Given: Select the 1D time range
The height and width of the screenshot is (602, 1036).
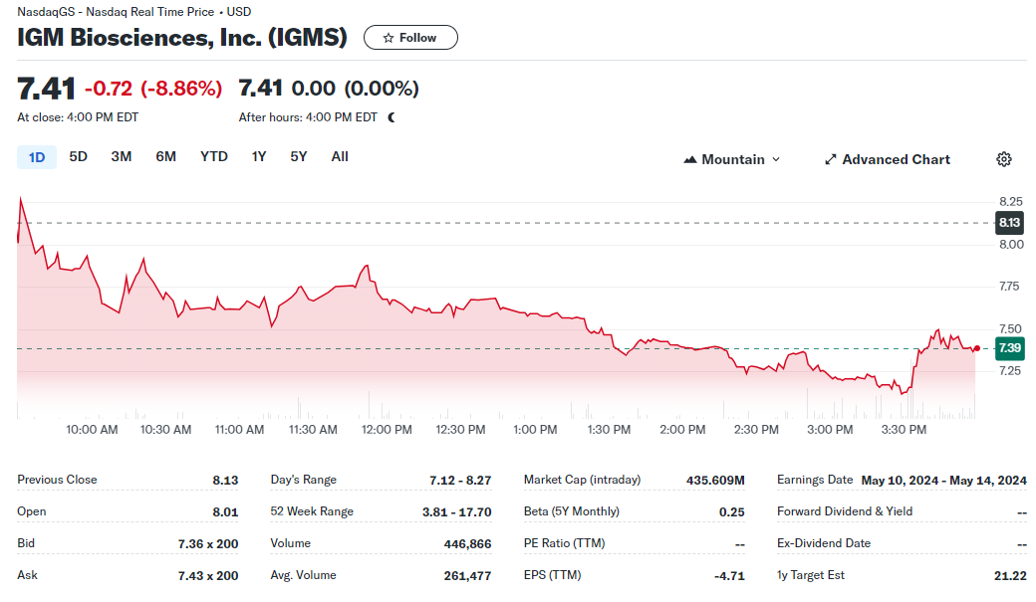Looking at the screenshot, I should point(37,156).
